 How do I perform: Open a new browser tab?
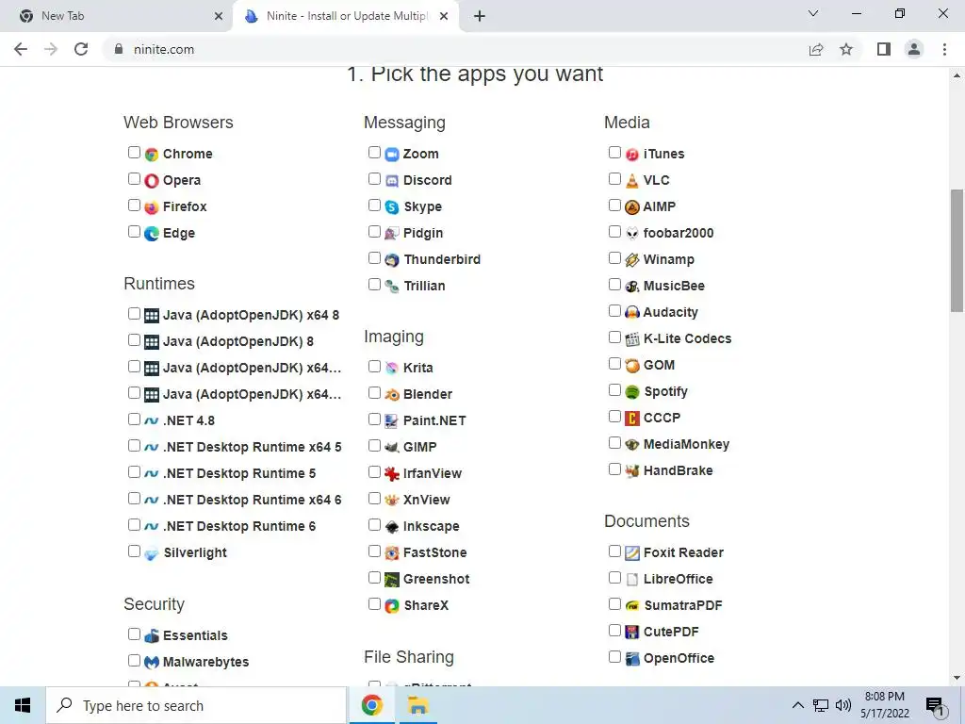click(480, 16)
